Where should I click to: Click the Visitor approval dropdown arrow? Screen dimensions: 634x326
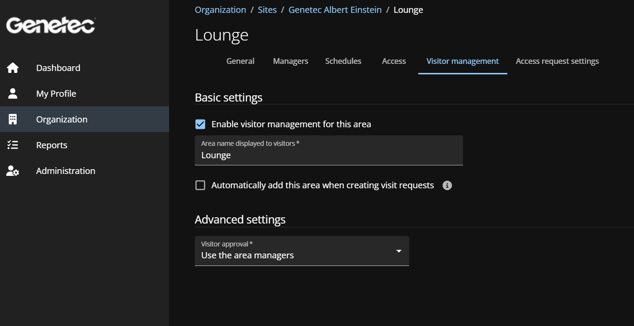[399, 251]
